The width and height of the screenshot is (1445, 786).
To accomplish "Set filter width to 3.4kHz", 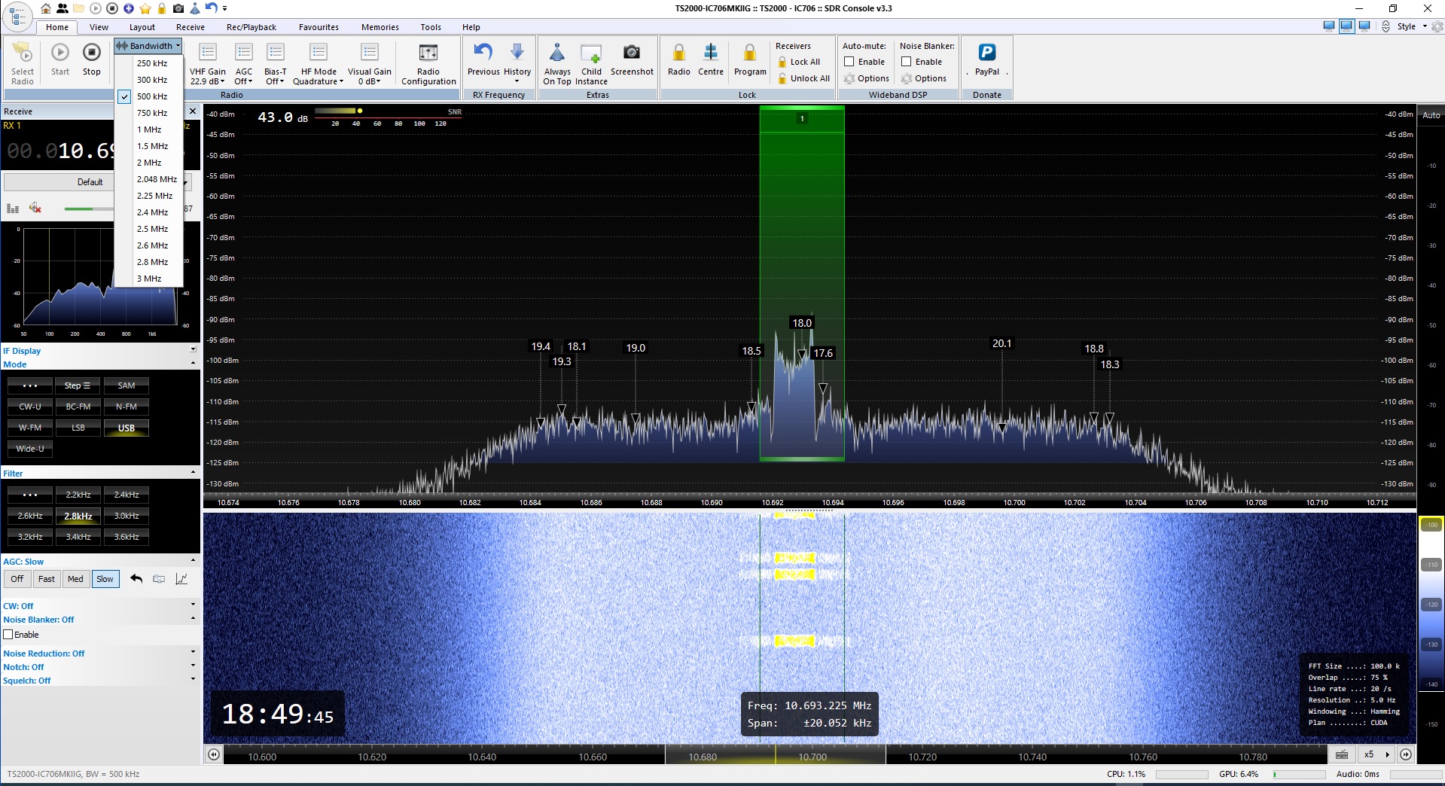I will point(78,537).
